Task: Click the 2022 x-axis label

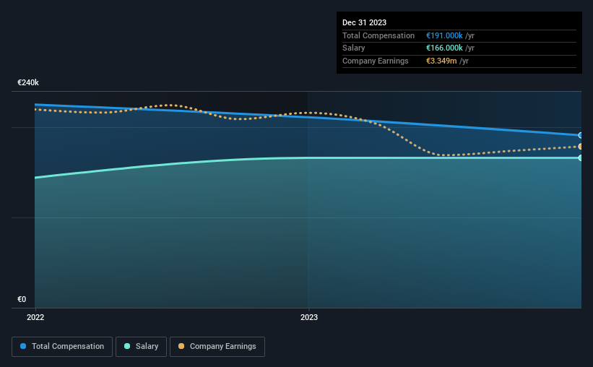Action: point(35,317)
